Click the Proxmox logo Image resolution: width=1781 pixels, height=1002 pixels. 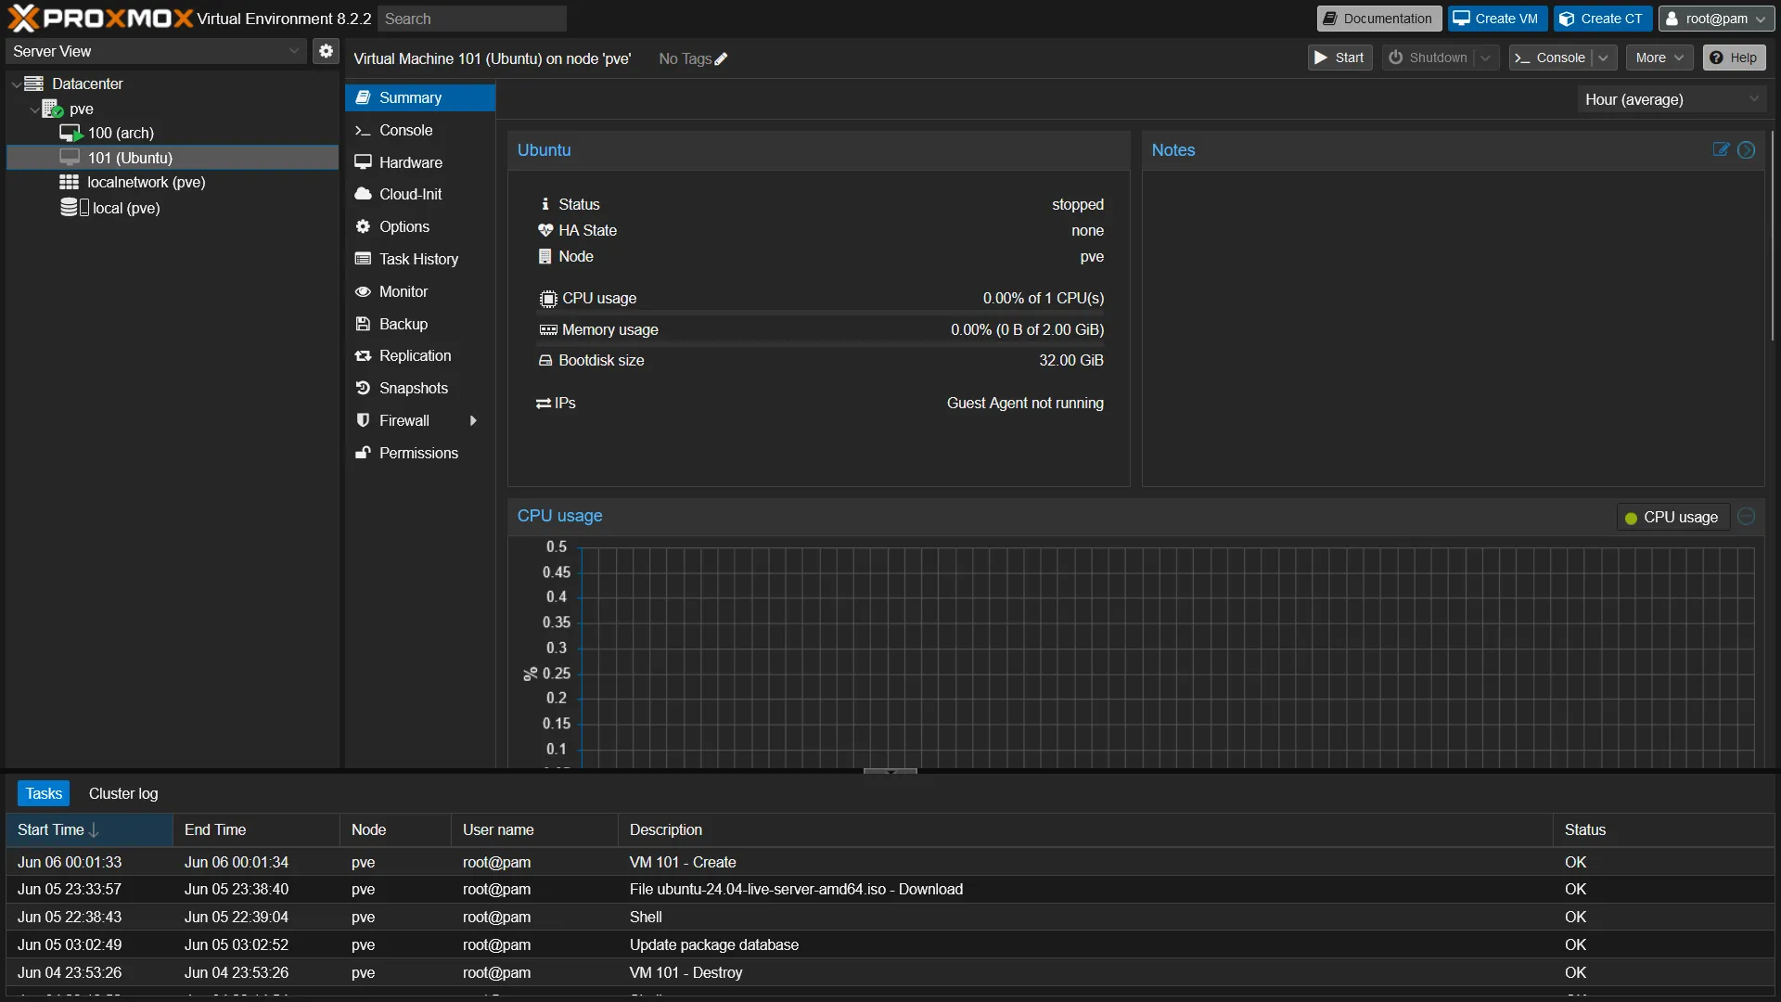tap(100, 19)
